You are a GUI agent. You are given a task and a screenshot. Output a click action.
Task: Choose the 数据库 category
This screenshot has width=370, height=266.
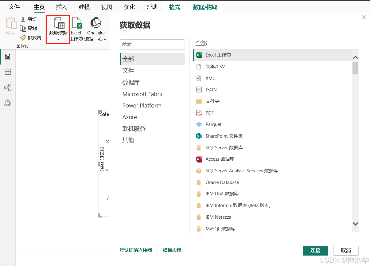coord(152,82)
